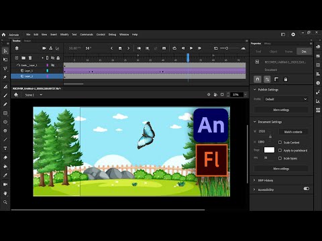The width and height of the screenshot is (322, 241).
Task: Switch to the Object properties tab
Action: tap(273, 52)
